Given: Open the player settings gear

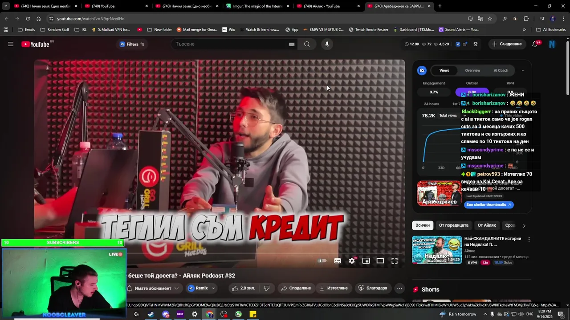Looking at the screenshot, I should [352, 261].
